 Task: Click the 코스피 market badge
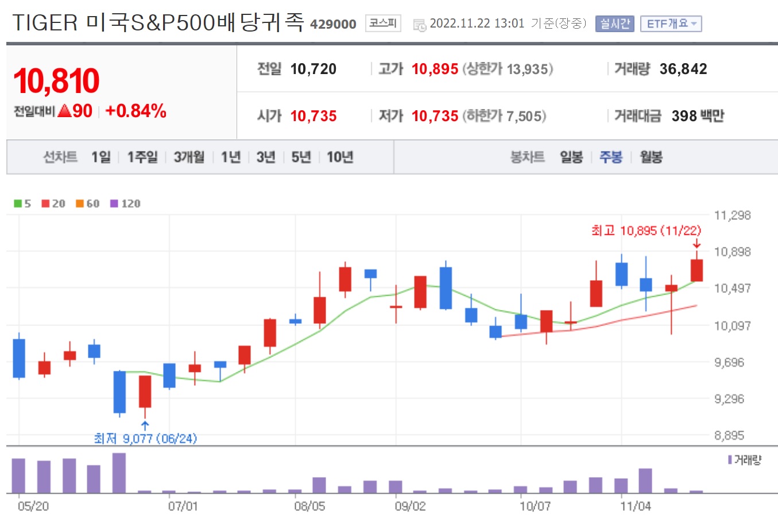coord(383,23)
